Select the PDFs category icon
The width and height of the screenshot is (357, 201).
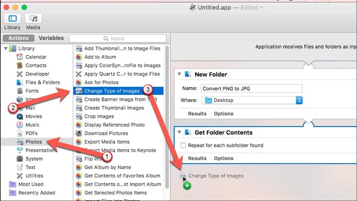click(20, 133)
